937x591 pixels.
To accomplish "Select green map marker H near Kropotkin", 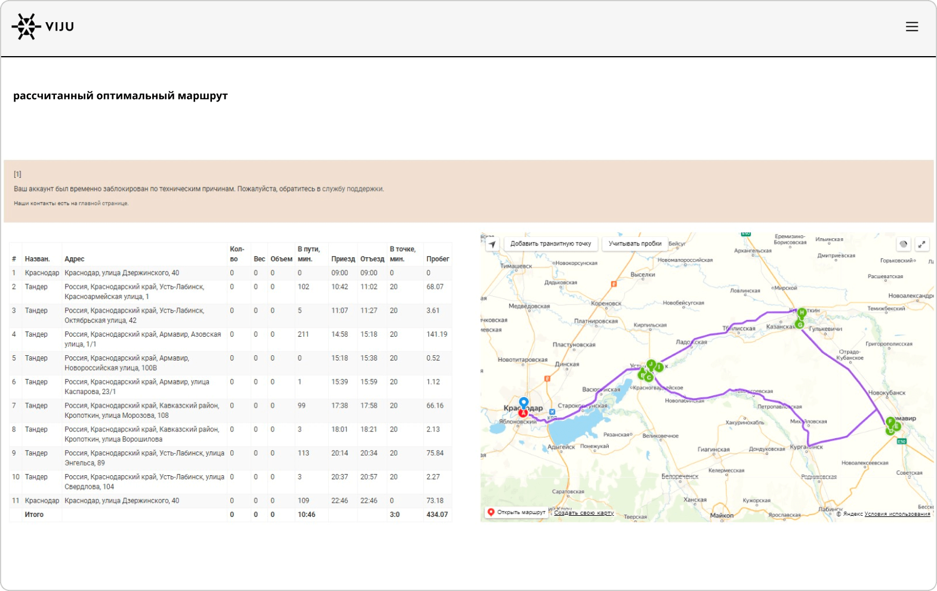I will pos(802,312).
